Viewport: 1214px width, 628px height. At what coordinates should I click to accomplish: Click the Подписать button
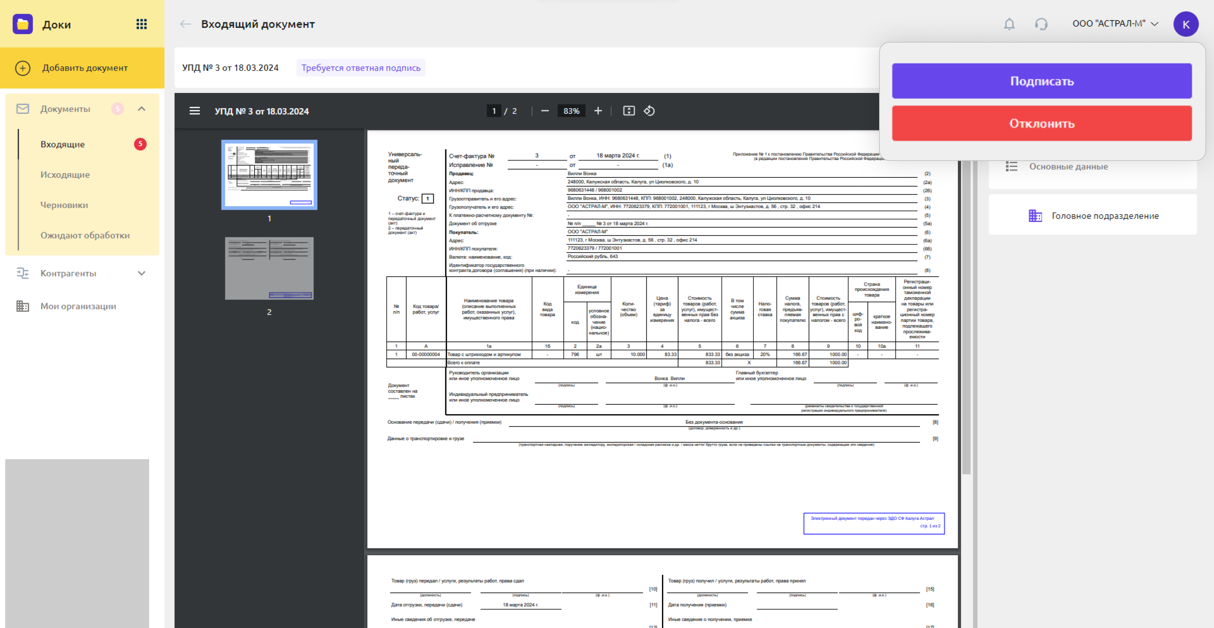tap(1041, 81)
